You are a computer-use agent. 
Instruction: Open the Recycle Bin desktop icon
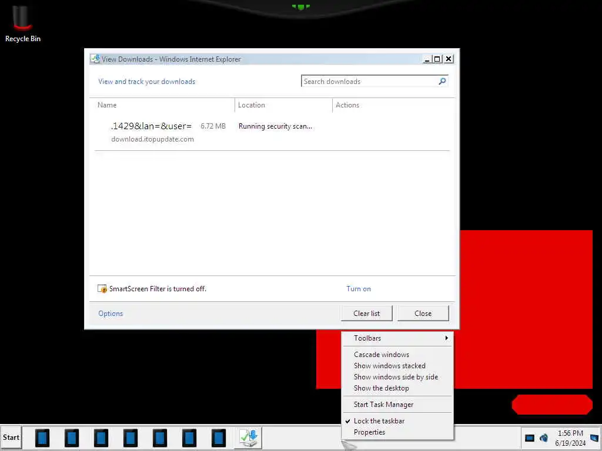click(22, 23)
